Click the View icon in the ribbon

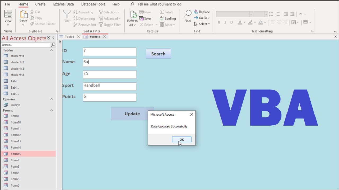click(8, 14)
